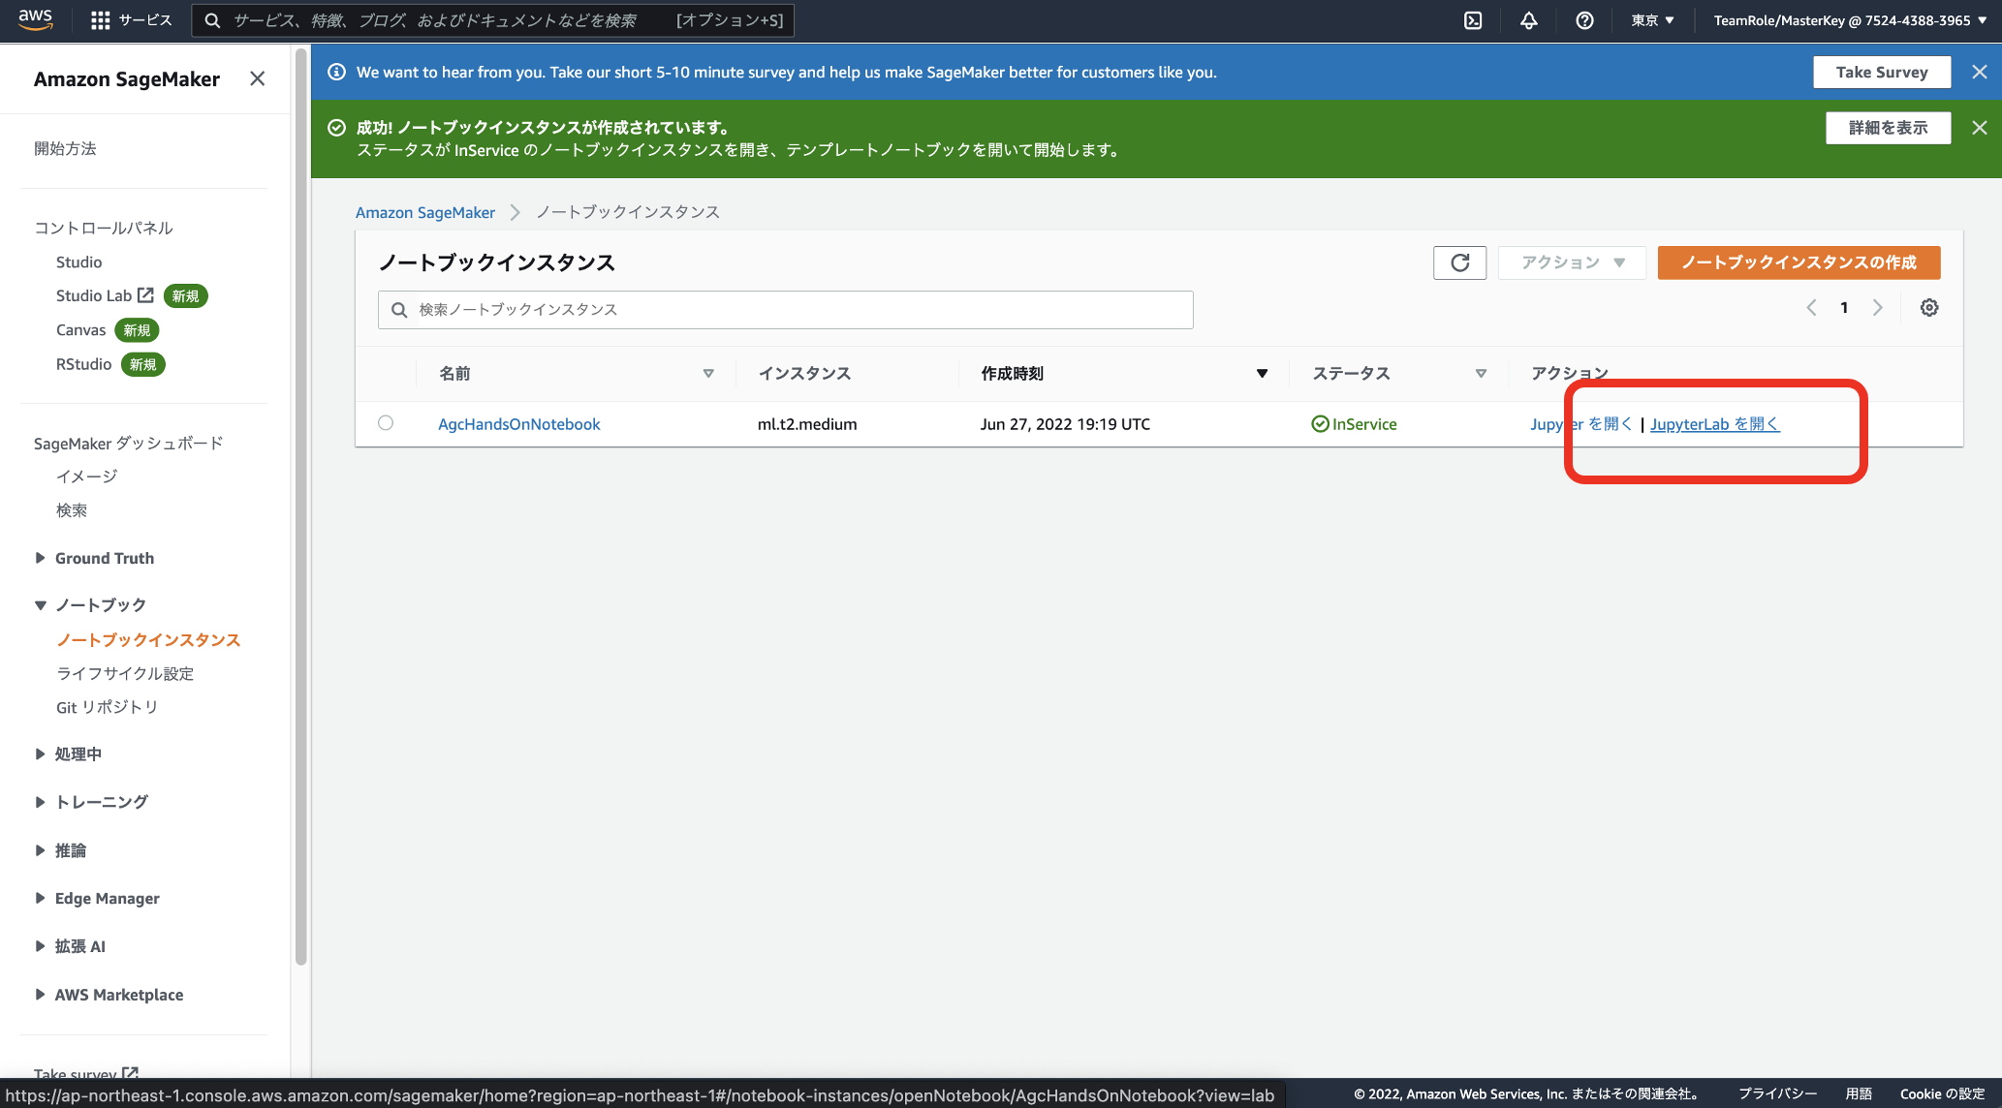Click the search magnifier in the top bar
The width and height of the screenshot is (2002, 1108).
(212, 20)
